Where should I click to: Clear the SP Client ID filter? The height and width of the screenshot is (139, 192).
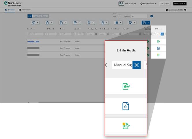pos(57,34)
